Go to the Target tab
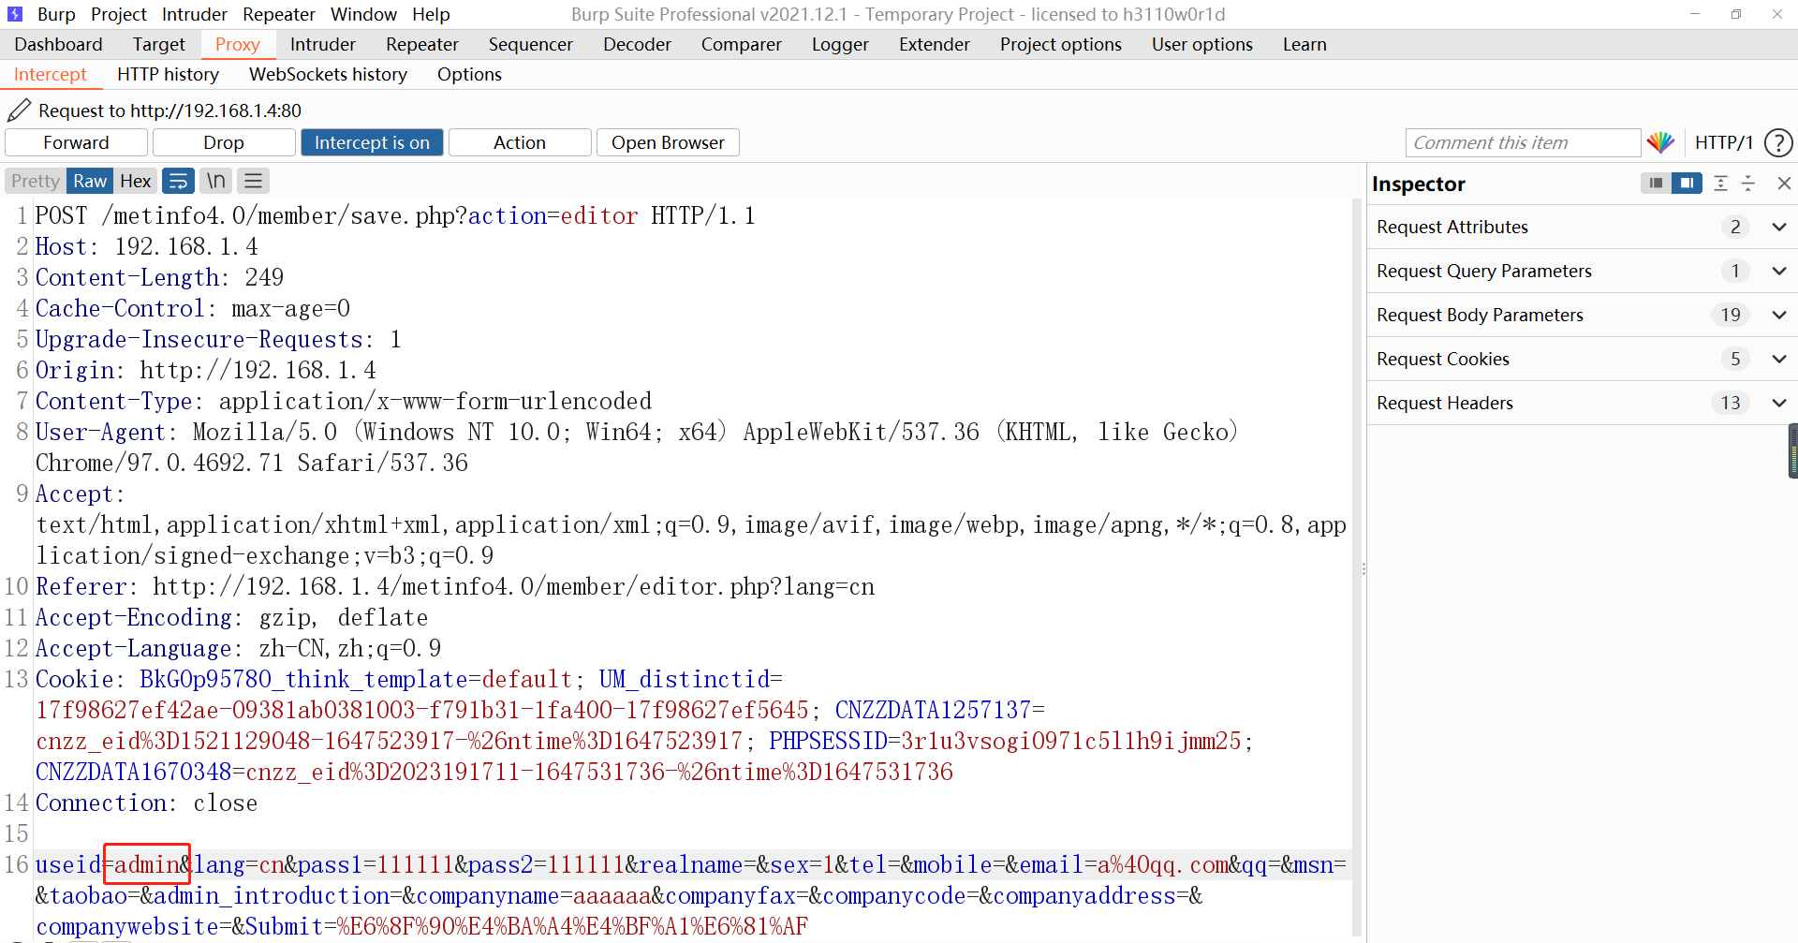 (x=159, y=44)
